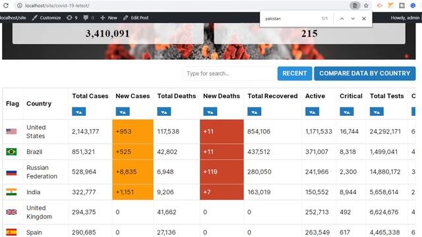The image size is (422, 237).
Task: Open the square window extension icon
Action: pos(402,5)
